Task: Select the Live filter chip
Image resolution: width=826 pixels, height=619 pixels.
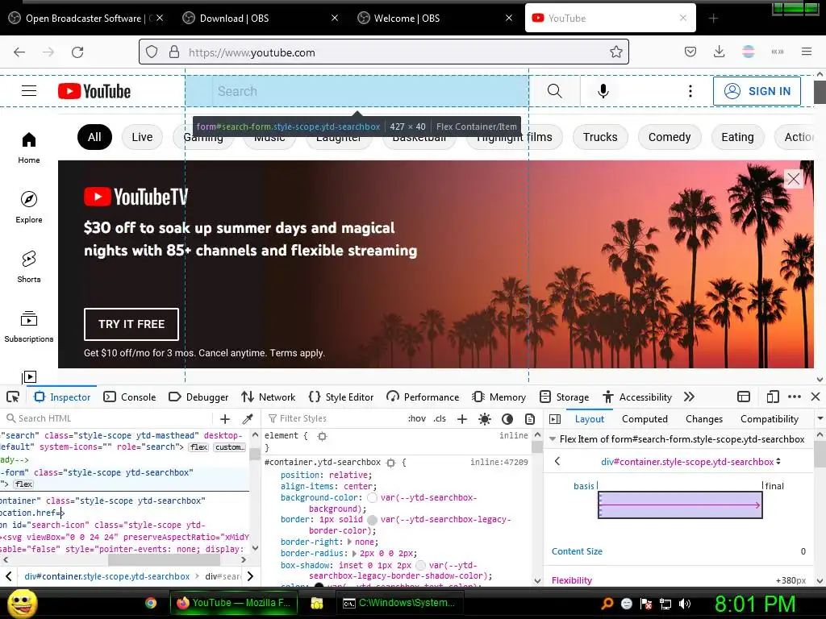Action: click(x=142, y=137)
